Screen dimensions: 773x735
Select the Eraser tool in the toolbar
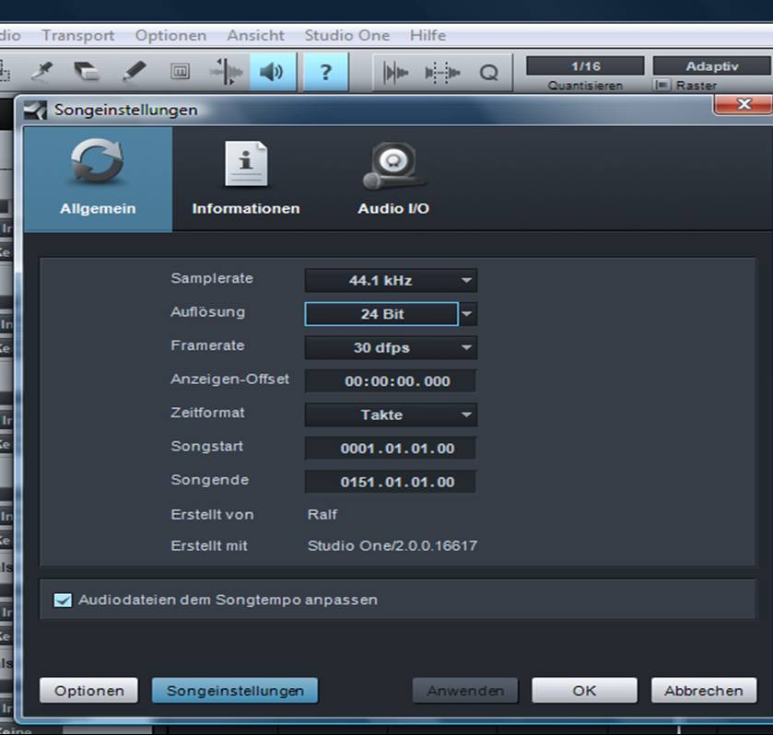(88, 72)
